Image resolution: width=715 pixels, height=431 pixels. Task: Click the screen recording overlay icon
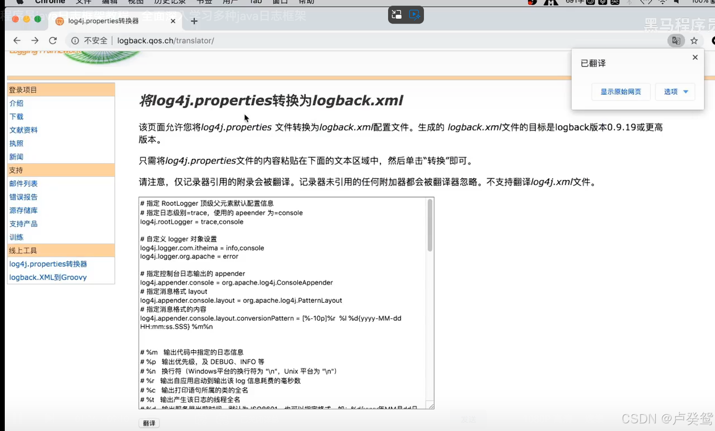click(415, 14)
